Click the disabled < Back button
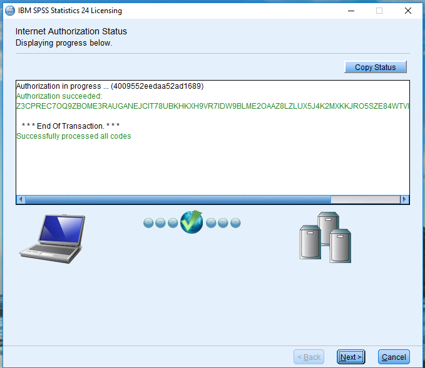This screenshot has height=368, width=425. [309, 357]
